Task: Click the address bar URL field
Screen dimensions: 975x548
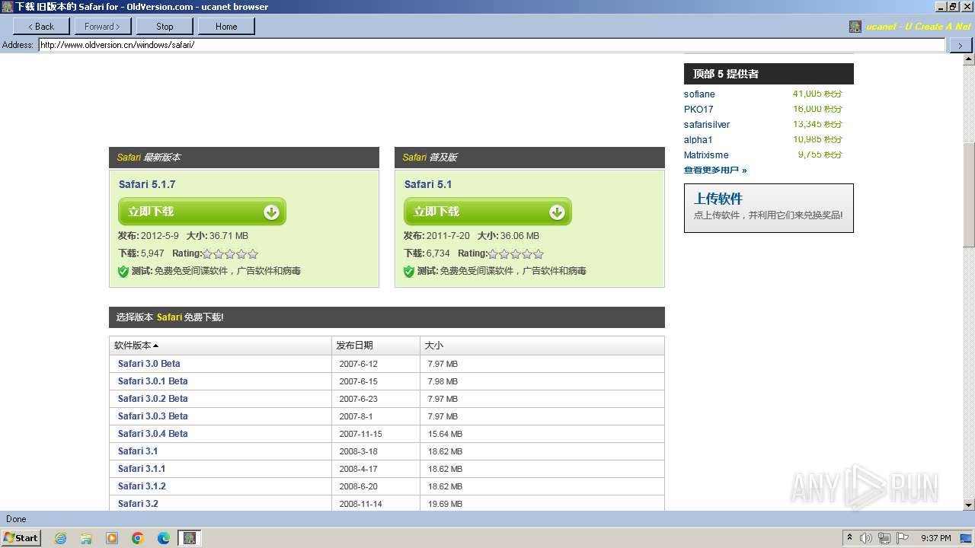Action: click(x=491, y=45)
